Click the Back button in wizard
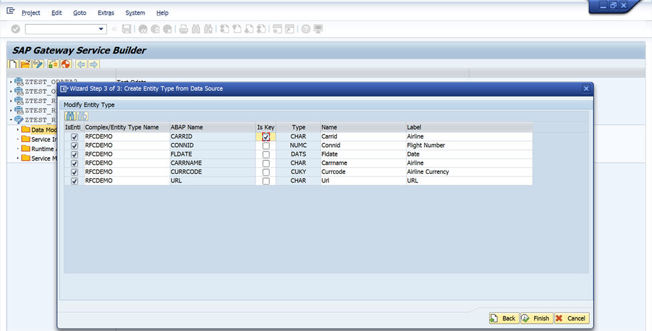This screenshot has width=652, height=331. (504, 318)
